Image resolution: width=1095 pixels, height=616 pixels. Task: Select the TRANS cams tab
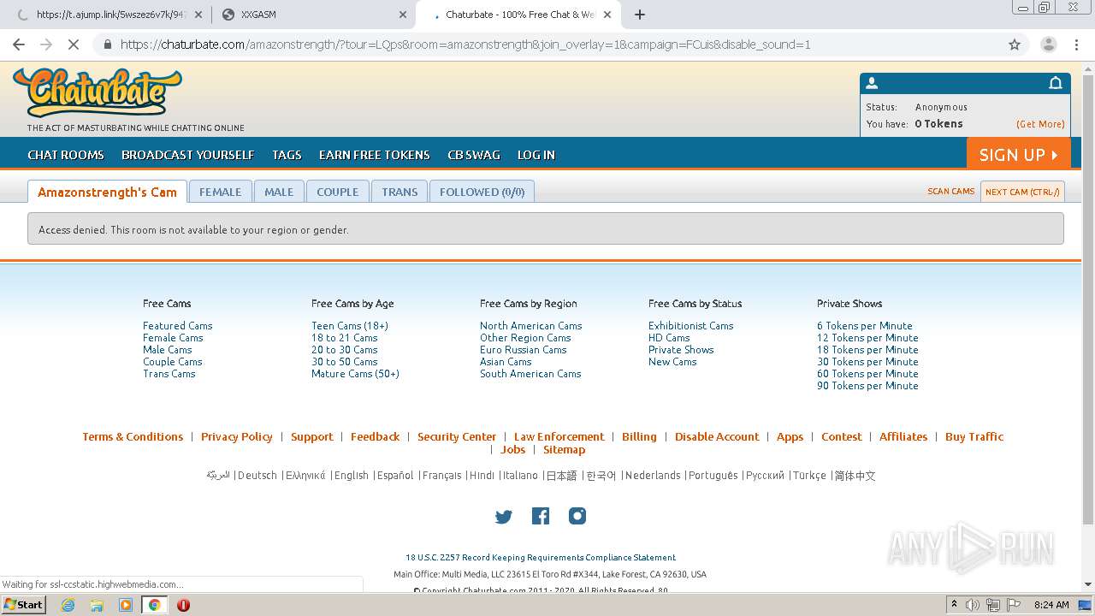[x=400, y=192]
